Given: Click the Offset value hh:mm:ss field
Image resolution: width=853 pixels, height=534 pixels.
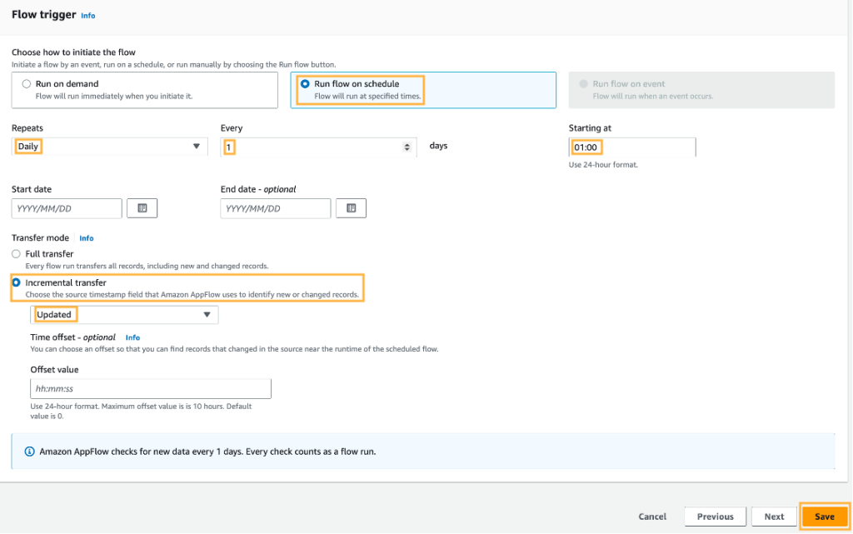Looking at the screenshot, I should [150, 388].
